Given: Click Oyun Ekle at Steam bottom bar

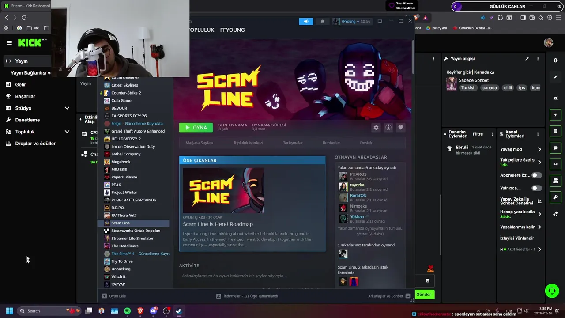Looking at the screenshot, I should pos(114,296).
